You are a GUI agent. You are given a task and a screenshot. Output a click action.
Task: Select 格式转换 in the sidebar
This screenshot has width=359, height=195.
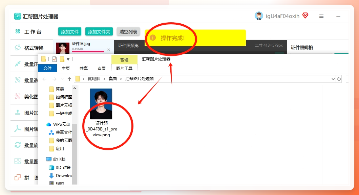coord(31,48)
